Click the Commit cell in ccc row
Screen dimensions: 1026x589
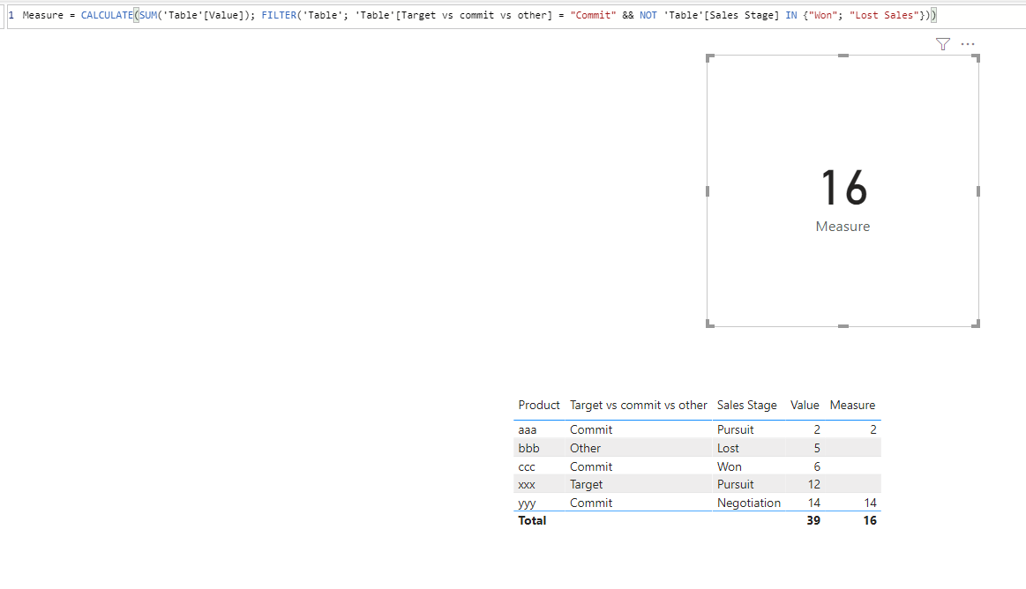coord(591,466)
